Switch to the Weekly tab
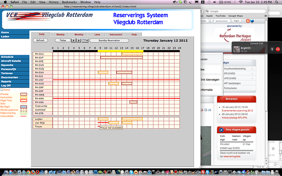The image size is (282, 176). pos(60,34)
